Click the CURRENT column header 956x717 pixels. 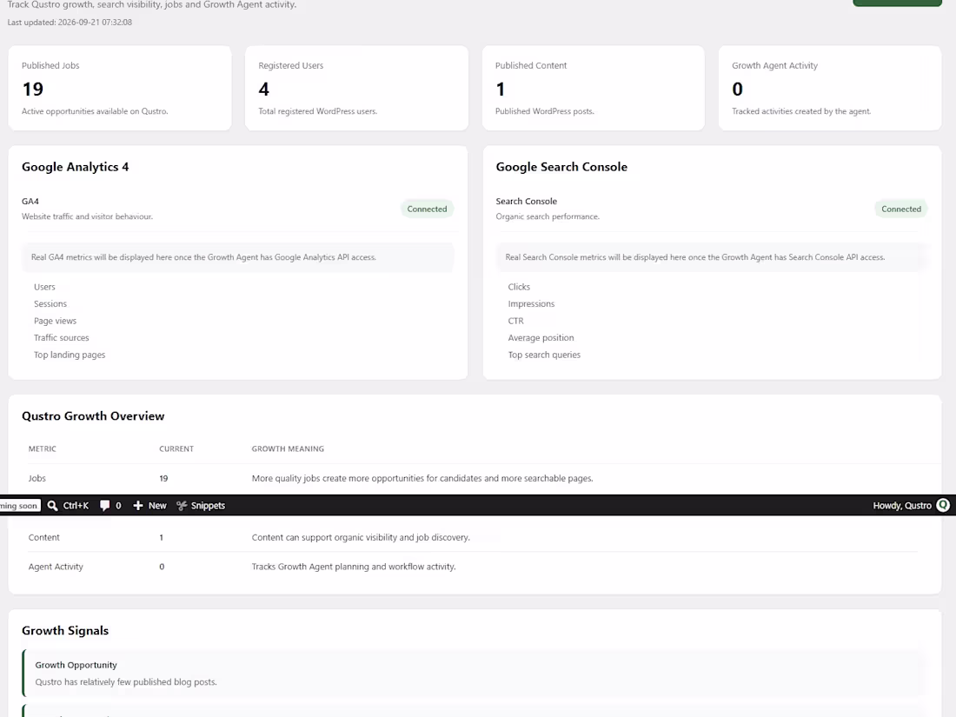tap(176, 448)
